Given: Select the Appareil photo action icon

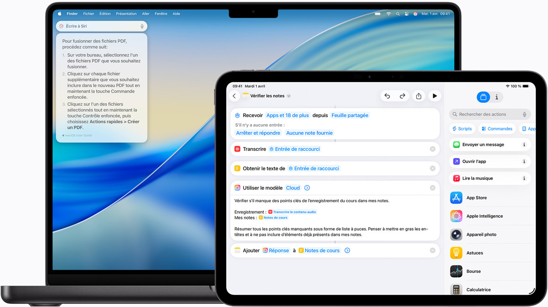Looking at the screenshot, I should [x=456, y=234].
